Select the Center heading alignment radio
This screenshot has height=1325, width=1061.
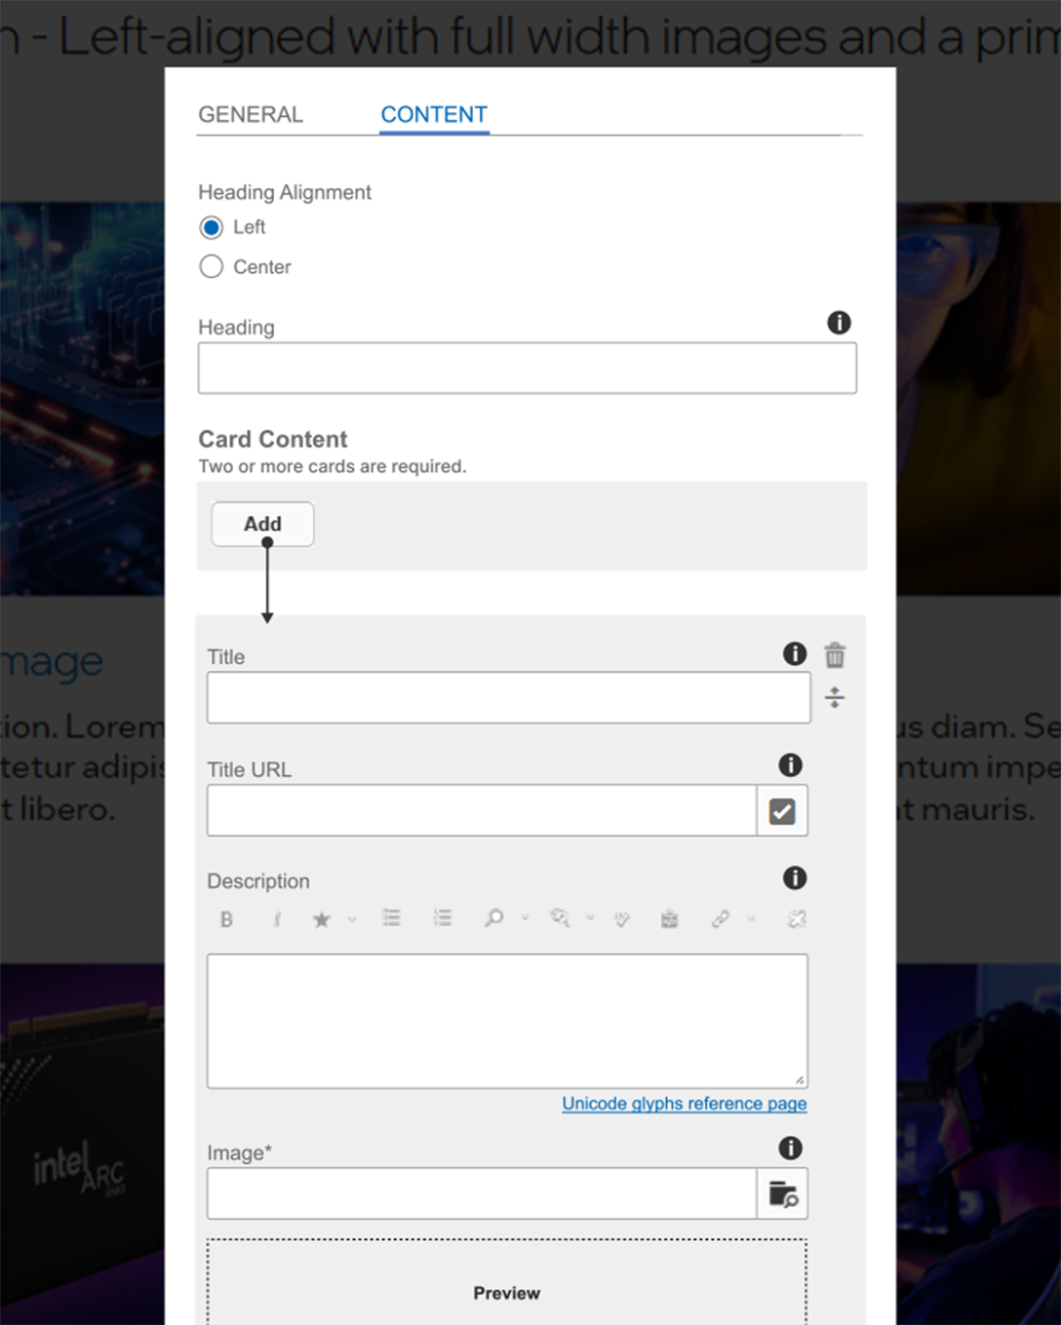click(212, 267)
